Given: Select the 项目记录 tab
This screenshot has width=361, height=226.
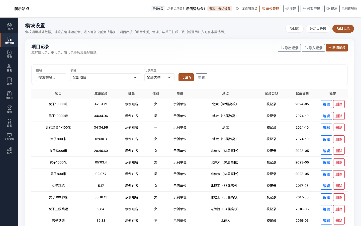Looking at the screenshot, I should tap(343, 29).
